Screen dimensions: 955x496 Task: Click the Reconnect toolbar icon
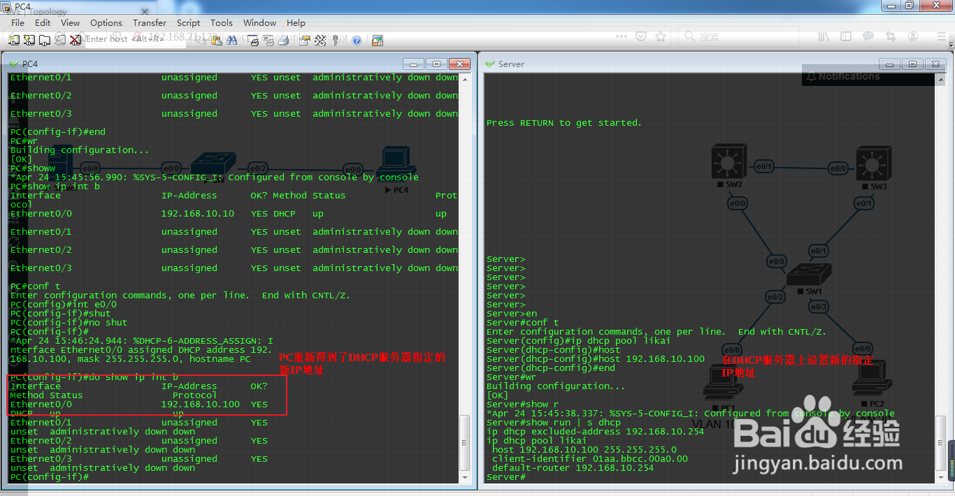(x=60, y=40)
